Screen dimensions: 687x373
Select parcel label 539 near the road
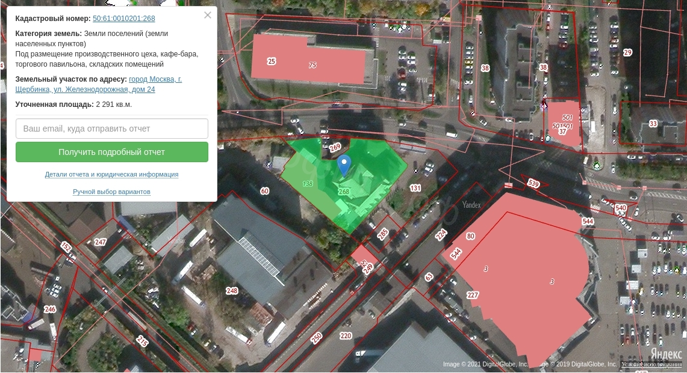533,183
